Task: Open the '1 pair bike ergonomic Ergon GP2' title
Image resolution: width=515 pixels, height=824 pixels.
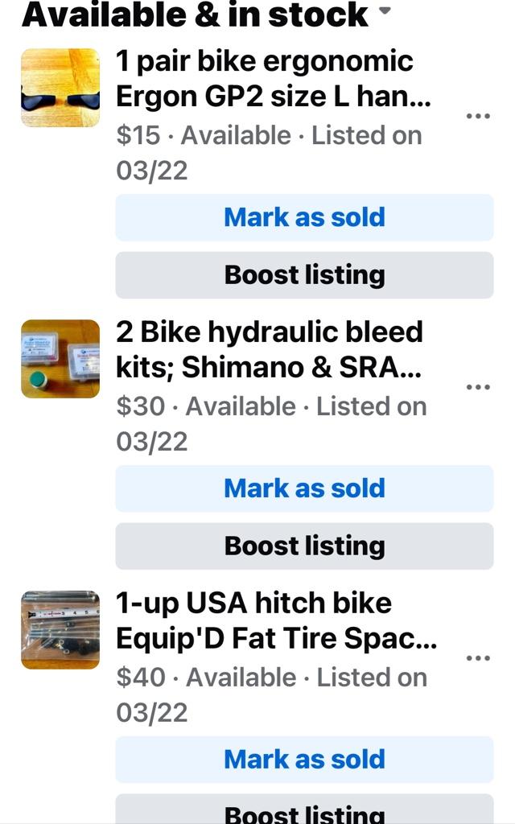Action: click(274, 79)
